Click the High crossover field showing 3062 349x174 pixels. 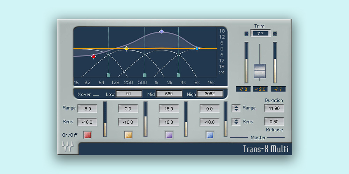(x=210, y=94)
